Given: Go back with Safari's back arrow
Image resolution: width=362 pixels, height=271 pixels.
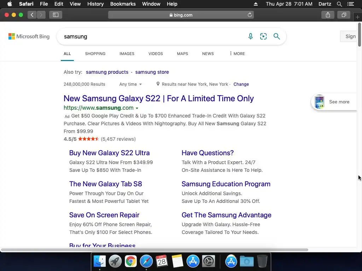Looking at the screenshot, I should (x=32, y=15).
